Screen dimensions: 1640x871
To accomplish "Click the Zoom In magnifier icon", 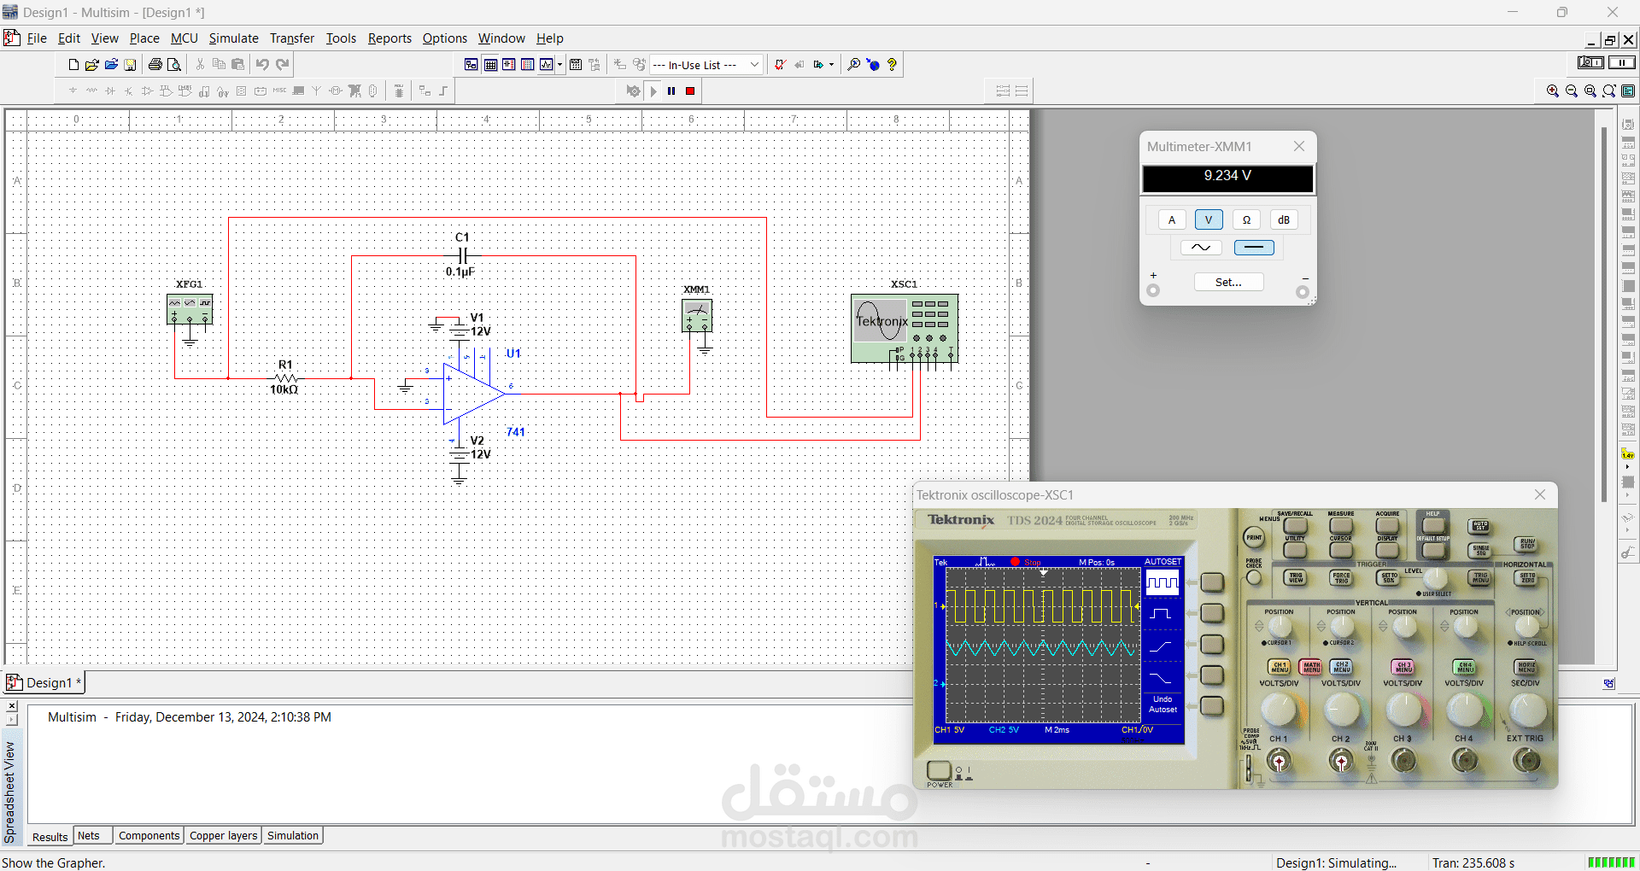I will click(1553, 91).
